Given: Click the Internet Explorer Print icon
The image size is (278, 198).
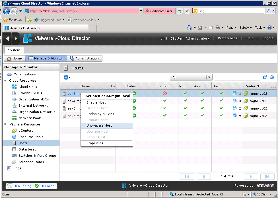Looking at the screenshot, I should point(217,28).
